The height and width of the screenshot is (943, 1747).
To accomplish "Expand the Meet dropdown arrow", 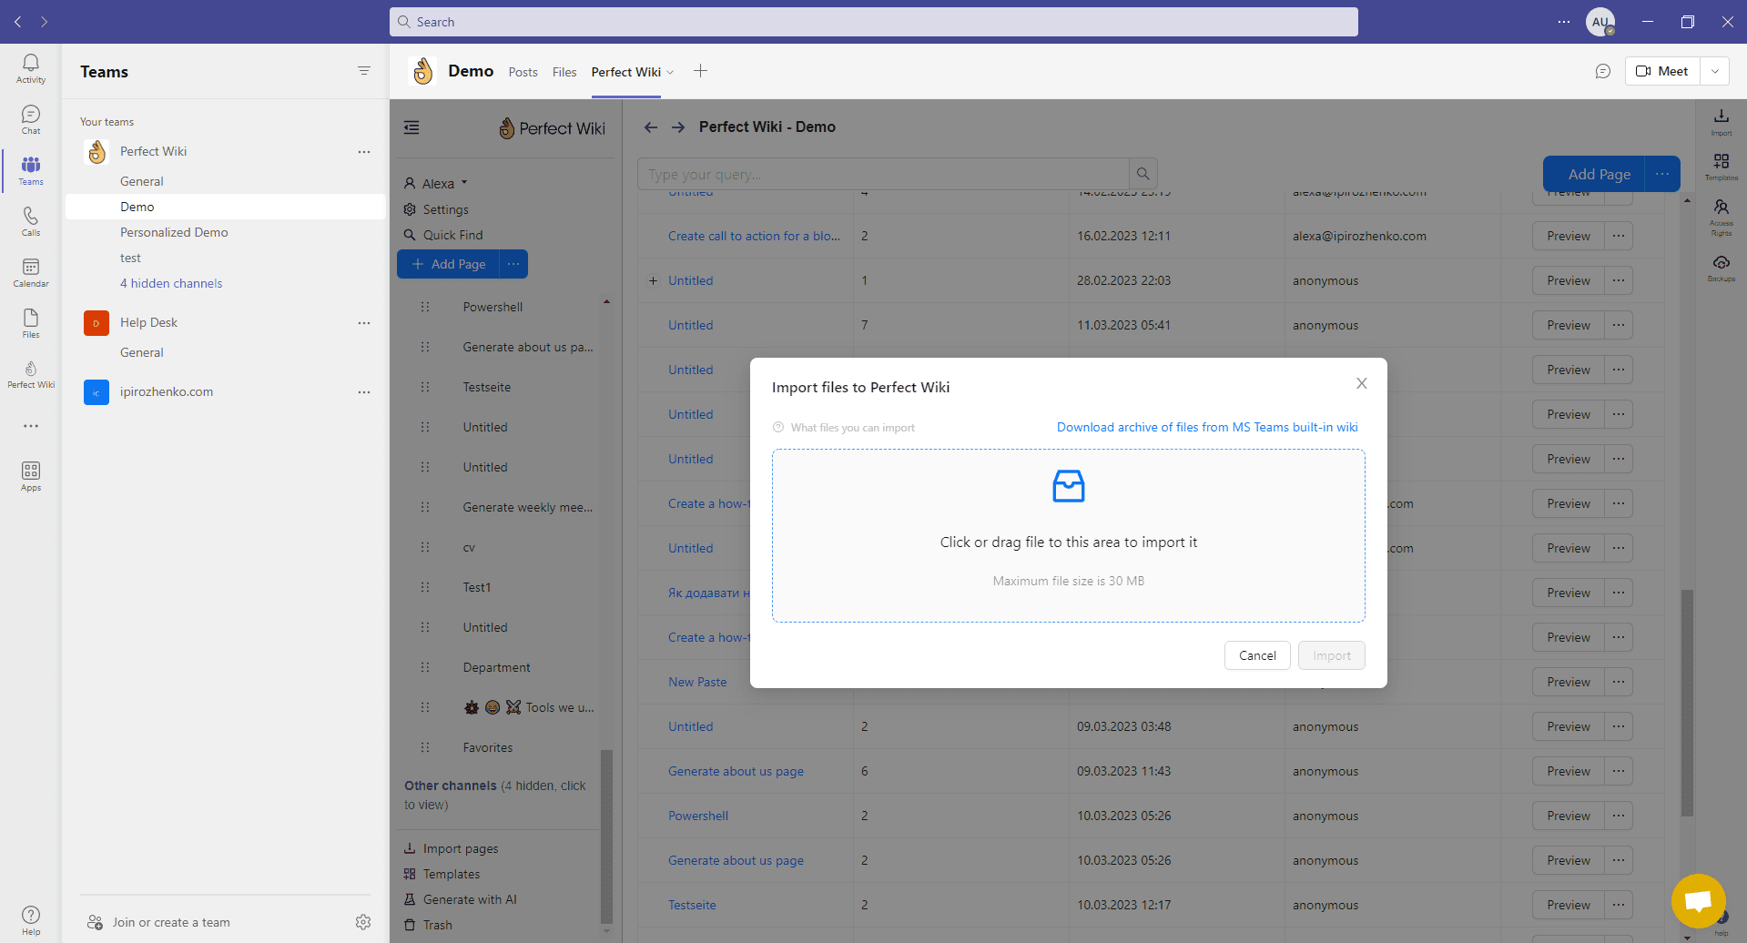I will [1714, 71].
